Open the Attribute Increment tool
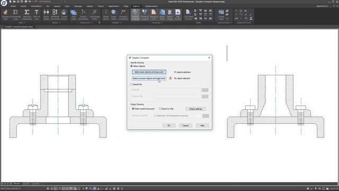The width and height of the screenshot is (339, 191). 55,14
